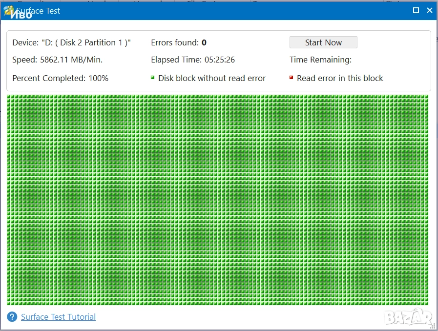
Task: Click 'Disk block without read error' legend text
Action: click(212, 78)
